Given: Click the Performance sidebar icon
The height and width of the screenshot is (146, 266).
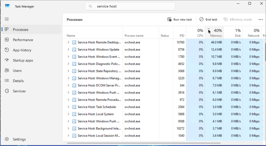Looking at the screenshot, I should 7,40.
